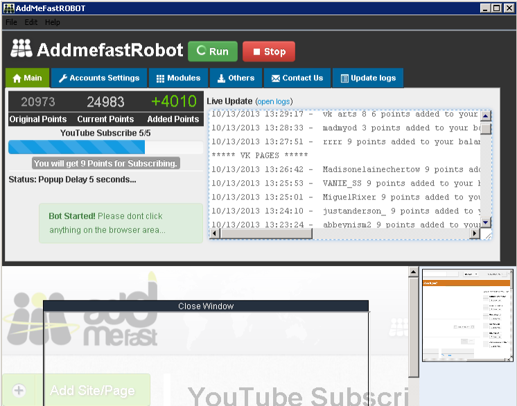The image size is (517, 406).
Task: Open the Contact Us tab
Action: coord(297,78)
